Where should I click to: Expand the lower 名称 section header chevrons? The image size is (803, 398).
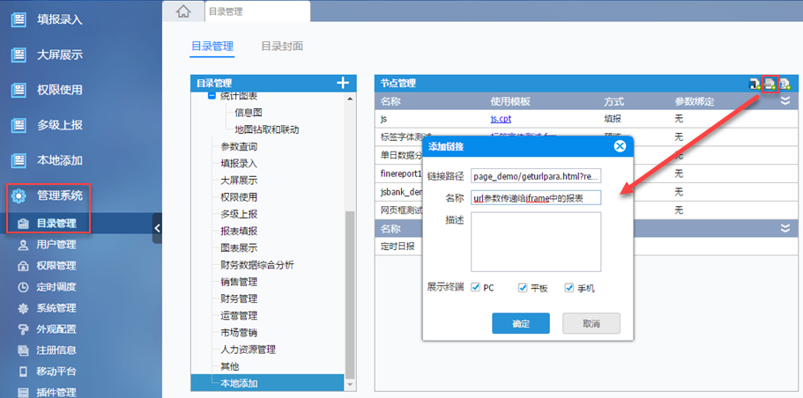click(x=785, y=228)
